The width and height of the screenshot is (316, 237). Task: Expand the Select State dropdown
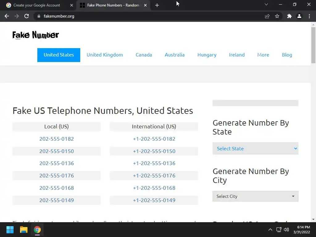[255, 148]
